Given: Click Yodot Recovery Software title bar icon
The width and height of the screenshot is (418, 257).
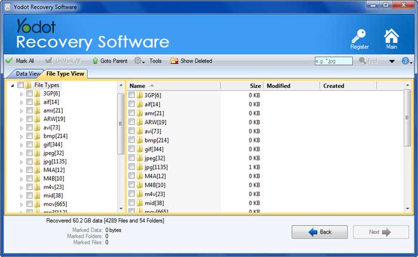Looking at the screenshot, I should click(x=7, y=7).
